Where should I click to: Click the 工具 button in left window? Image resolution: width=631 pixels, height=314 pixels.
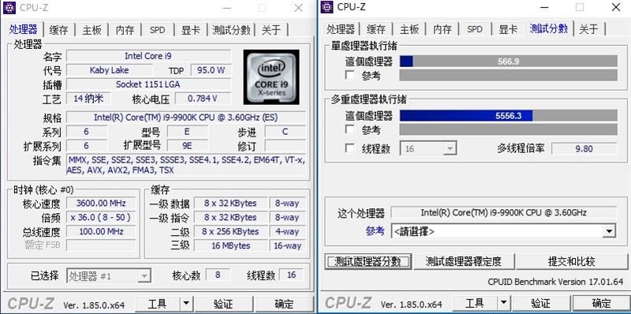click(x=157, y=304)
